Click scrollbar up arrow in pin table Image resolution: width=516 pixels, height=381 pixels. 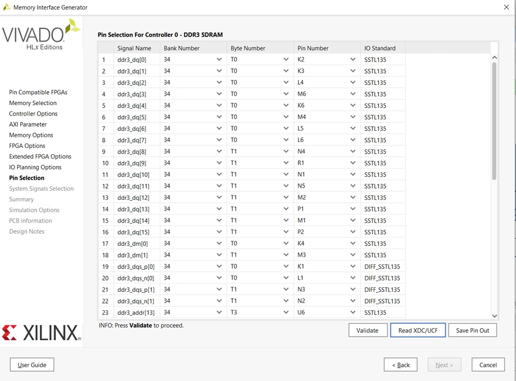pos(494,57)
